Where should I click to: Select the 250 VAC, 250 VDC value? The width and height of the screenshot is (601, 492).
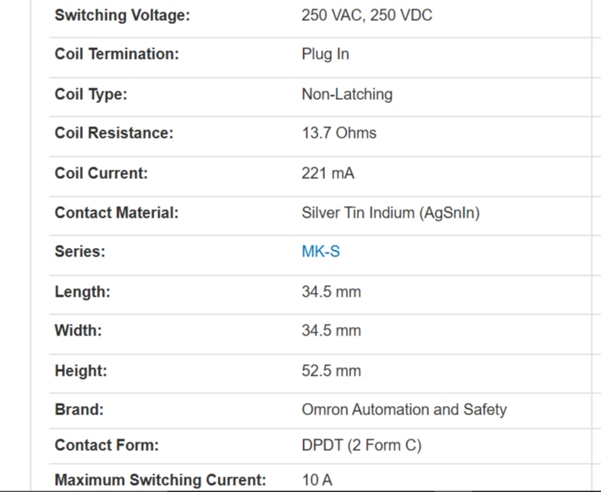367,15
